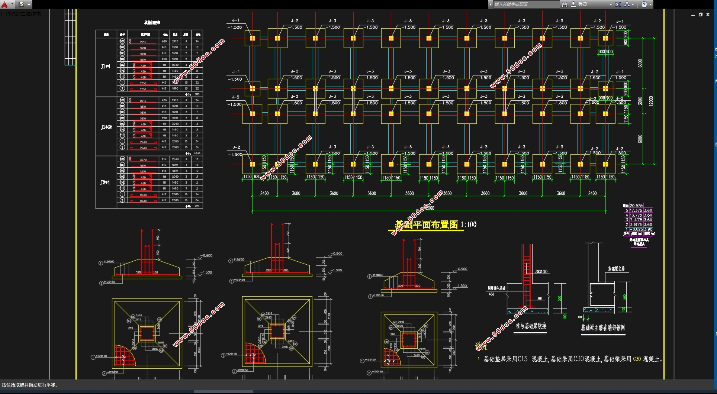Click elevation value 20.975
The width and height of the screenshot is (717, 394).
click(x=636, y=206)
